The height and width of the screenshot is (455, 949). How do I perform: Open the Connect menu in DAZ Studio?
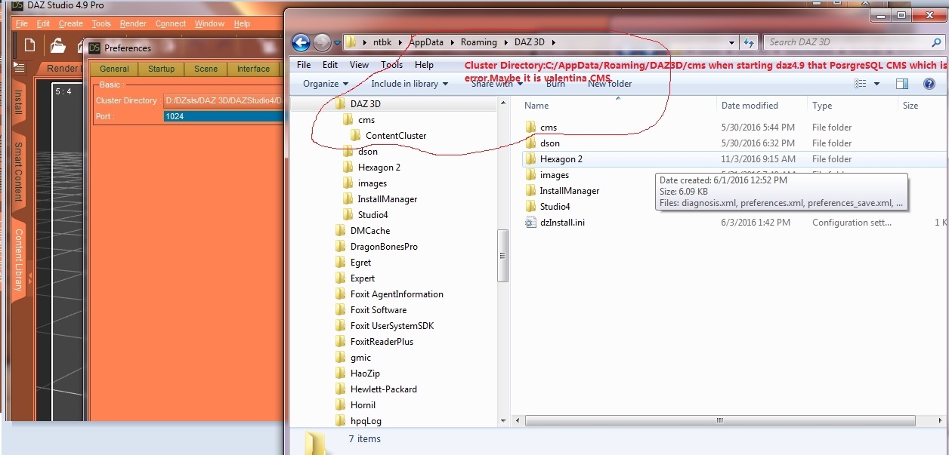171,23
